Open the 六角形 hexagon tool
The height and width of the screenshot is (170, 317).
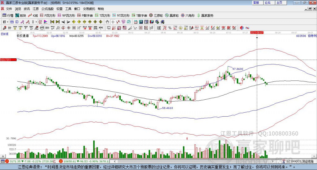[188, 15]
